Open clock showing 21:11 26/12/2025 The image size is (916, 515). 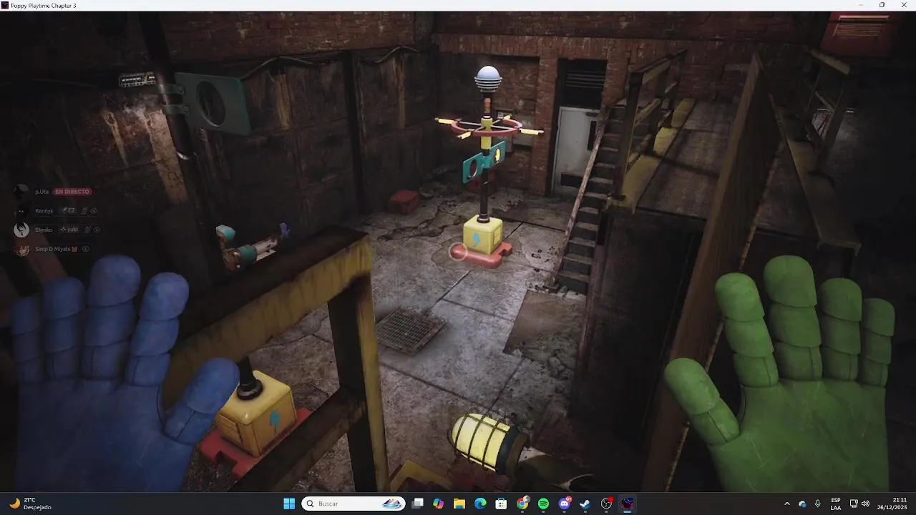(894, 504)
